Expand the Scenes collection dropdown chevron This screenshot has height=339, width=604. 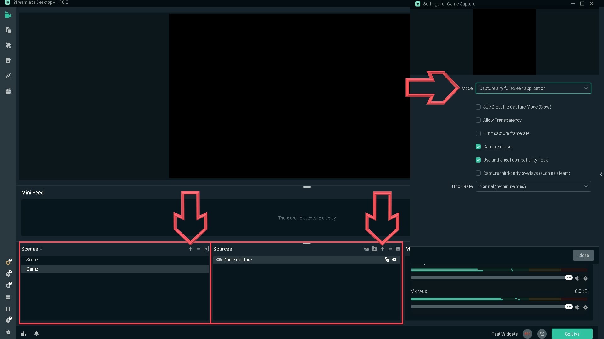tap(41, 249)
